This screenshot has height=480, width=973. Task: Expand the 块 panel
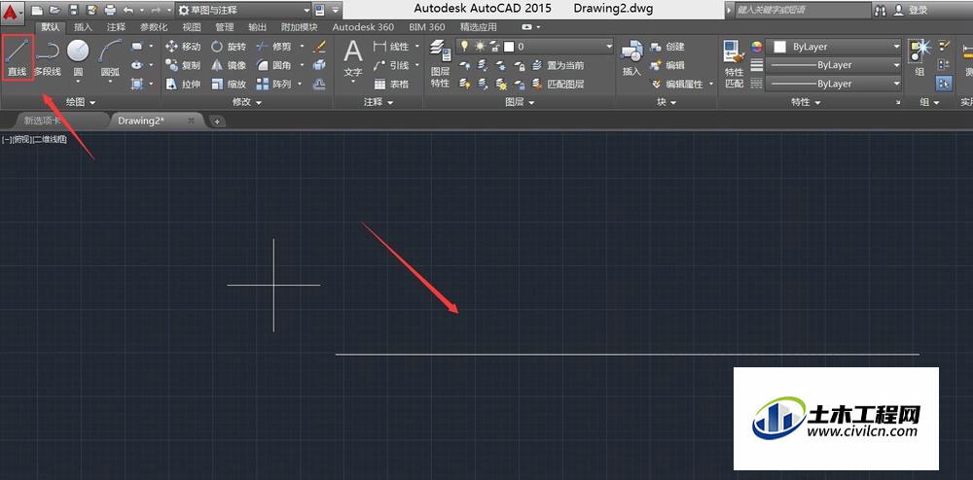pos(666,102)
